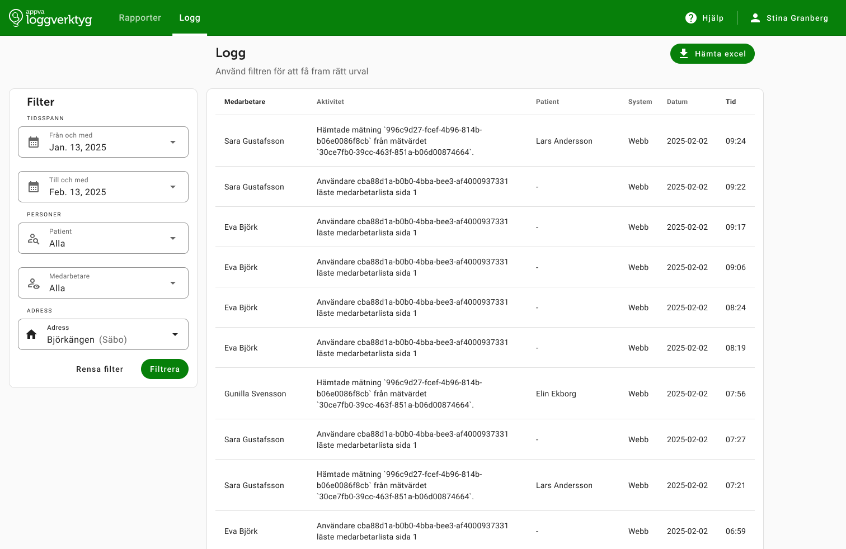Open the Till och med date dropdown arrow
Viewport: 846px width, 549px height.
point(173,187)
